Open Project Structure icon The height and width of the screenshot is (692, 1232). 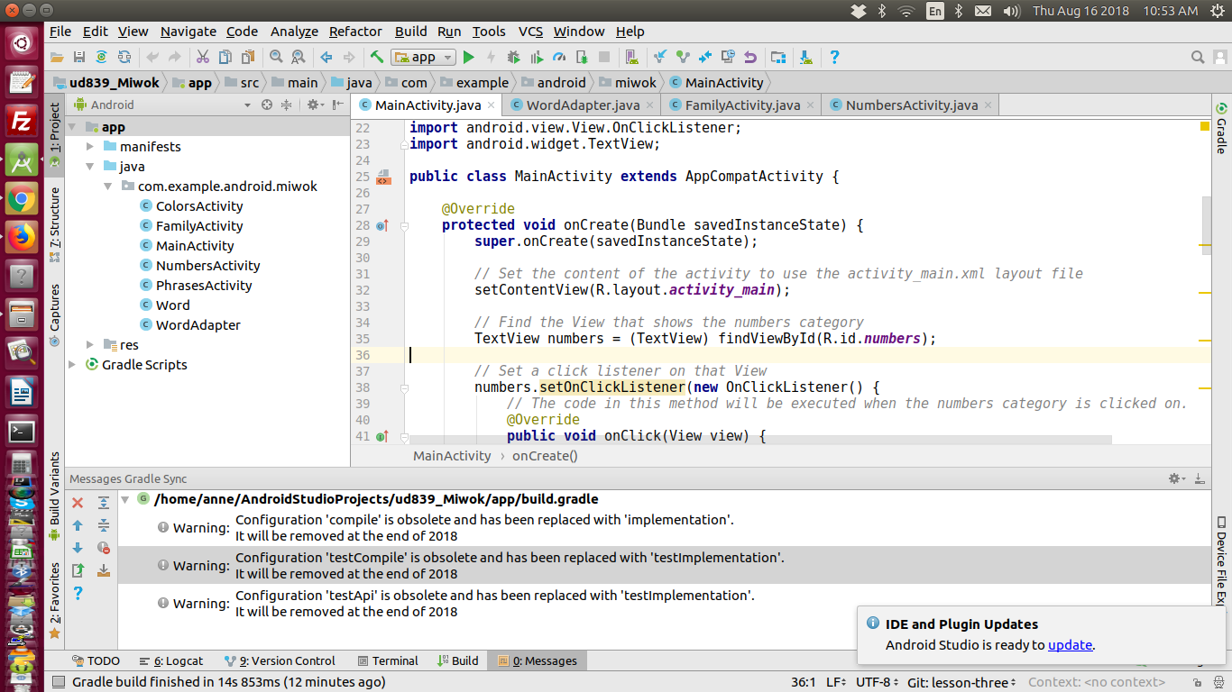(x=777, y=57)
